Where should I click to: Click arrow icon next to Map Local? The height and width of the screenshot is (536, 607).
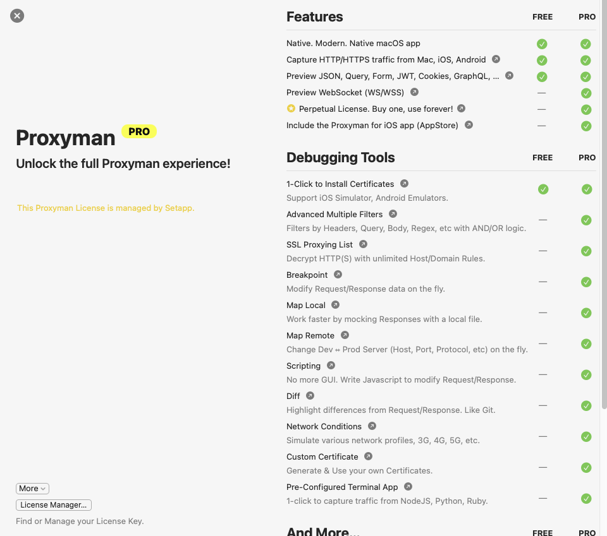335,305
